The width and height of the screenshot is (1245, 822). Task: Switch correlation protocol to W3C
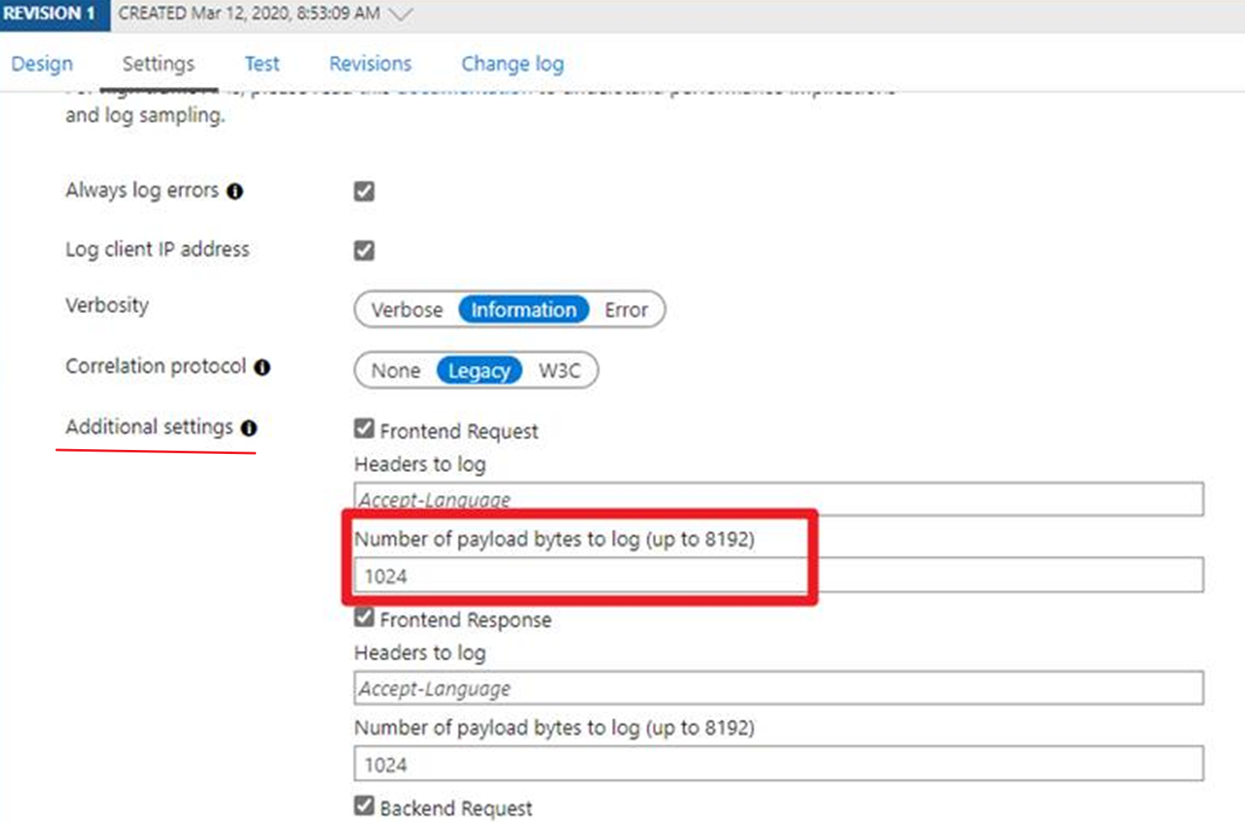point(559,370)
